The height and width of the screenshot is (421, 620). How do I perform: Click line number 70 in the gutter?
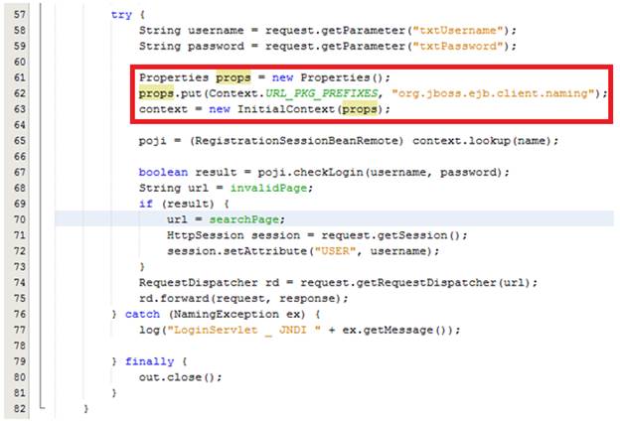point(20,219)
